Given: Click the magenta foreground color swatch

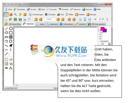Looking at the screenshot, I should [102, 29].
